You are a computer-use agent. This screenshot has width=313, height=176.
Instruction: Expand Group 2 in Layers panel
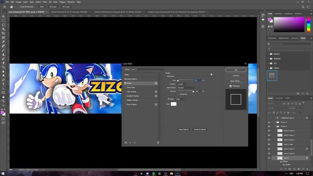point(275,122)
